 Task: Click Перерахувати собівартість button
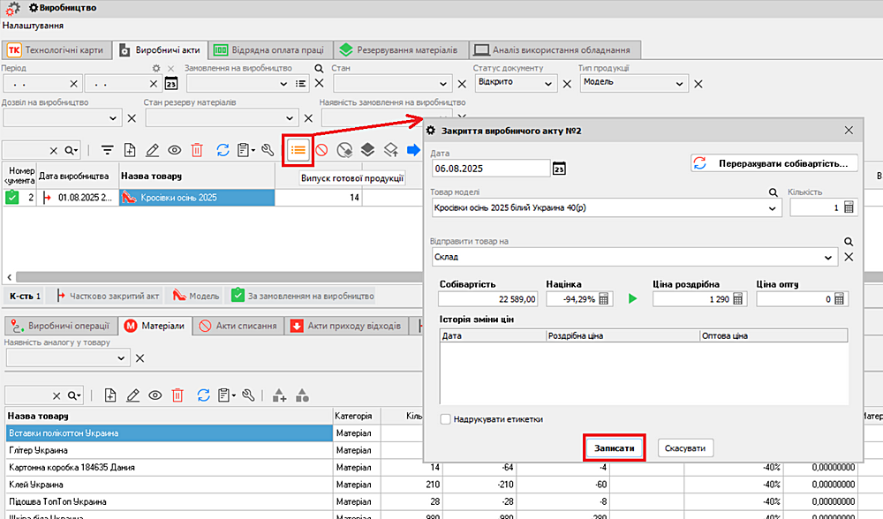click(774, 163)
